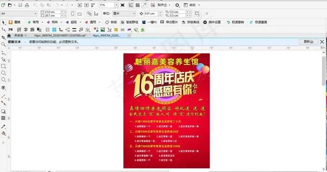Screen dimensions: 327x172
Task: Select the Transparency checkerboard tool
Action: pyautogui.click(x=3, y=118)
